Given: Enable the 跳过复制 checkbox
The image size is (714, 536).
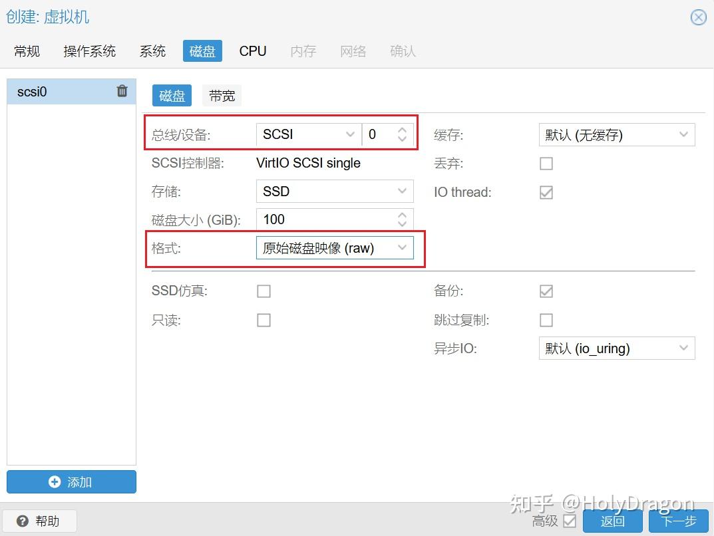Looking at the screenshot, I should (x=546, y=320).
